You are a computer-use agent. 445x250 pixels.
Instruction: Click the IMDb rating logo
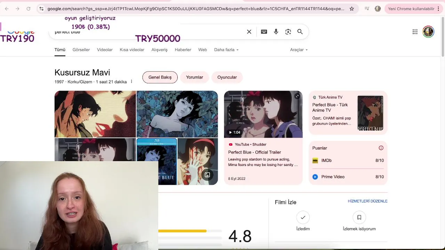point(315,160)
